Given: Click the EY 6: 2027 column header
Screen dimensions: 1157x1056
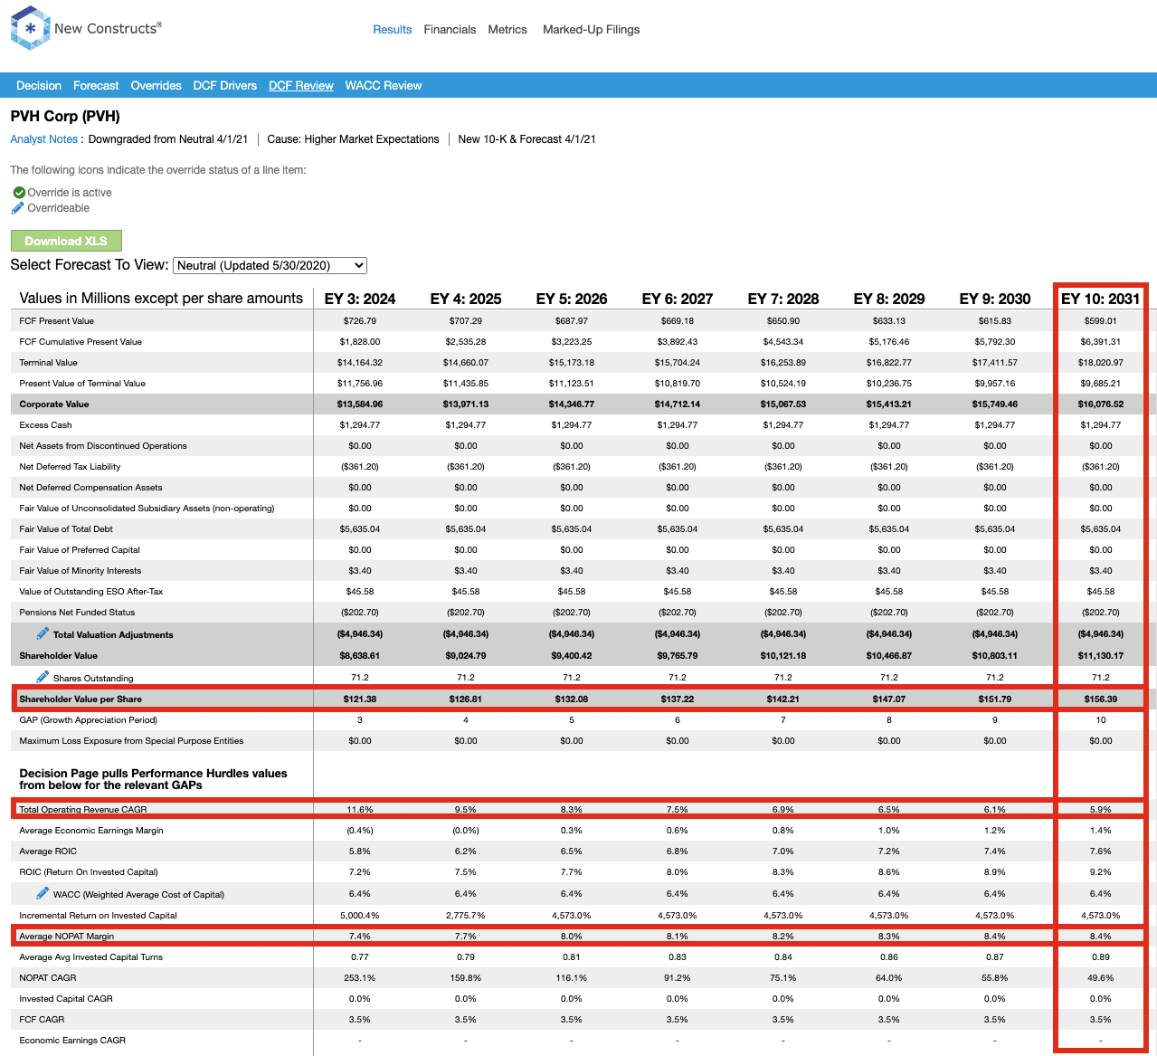Looking at the screenshot, I should coord(678,299).
